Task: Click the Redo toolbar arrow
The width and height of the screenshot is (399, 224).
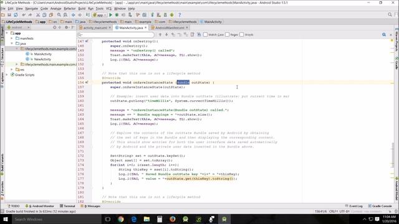Action: click(30, 15)
